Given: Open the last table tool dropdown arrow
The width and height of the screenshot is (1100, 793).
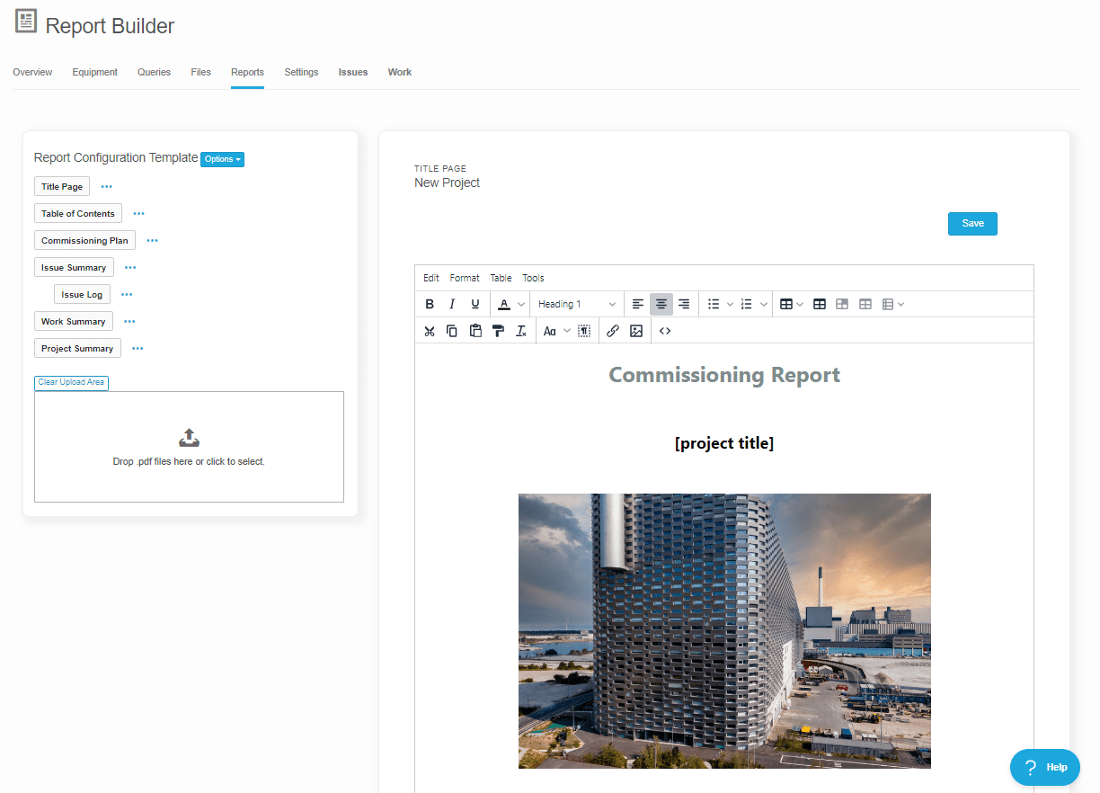Looking at the screenshot, I should pyautogui.click(x=901, y=304).
